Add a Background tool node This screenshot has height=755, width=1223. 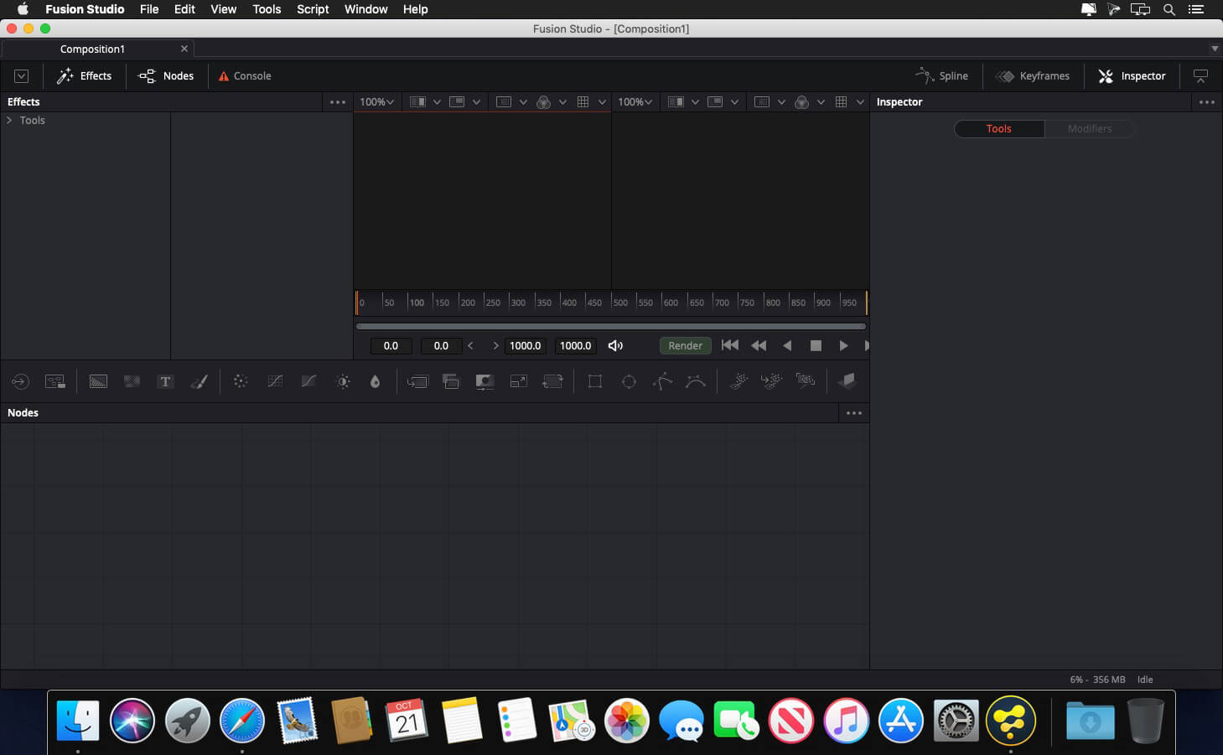[x=98, y=381]
